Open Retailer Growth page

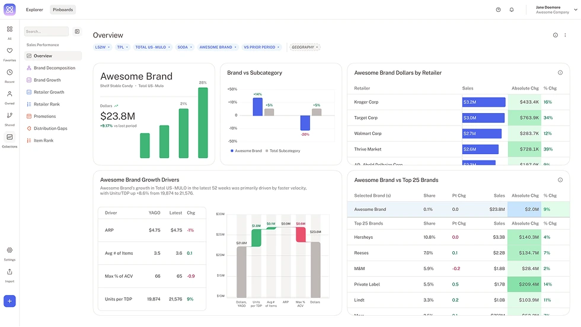click(x=53, y=92)
